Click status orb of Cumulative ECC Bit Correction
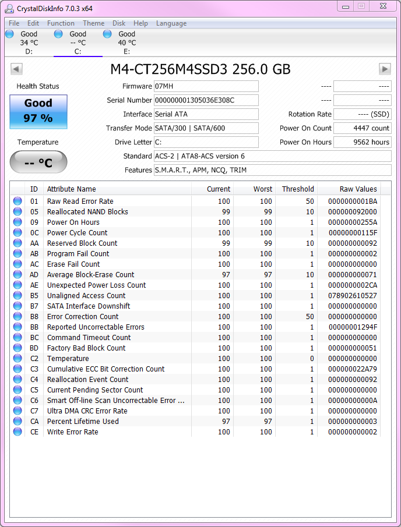Image resolution: width=401 pixels, height=527 pixels. (17, 369)
